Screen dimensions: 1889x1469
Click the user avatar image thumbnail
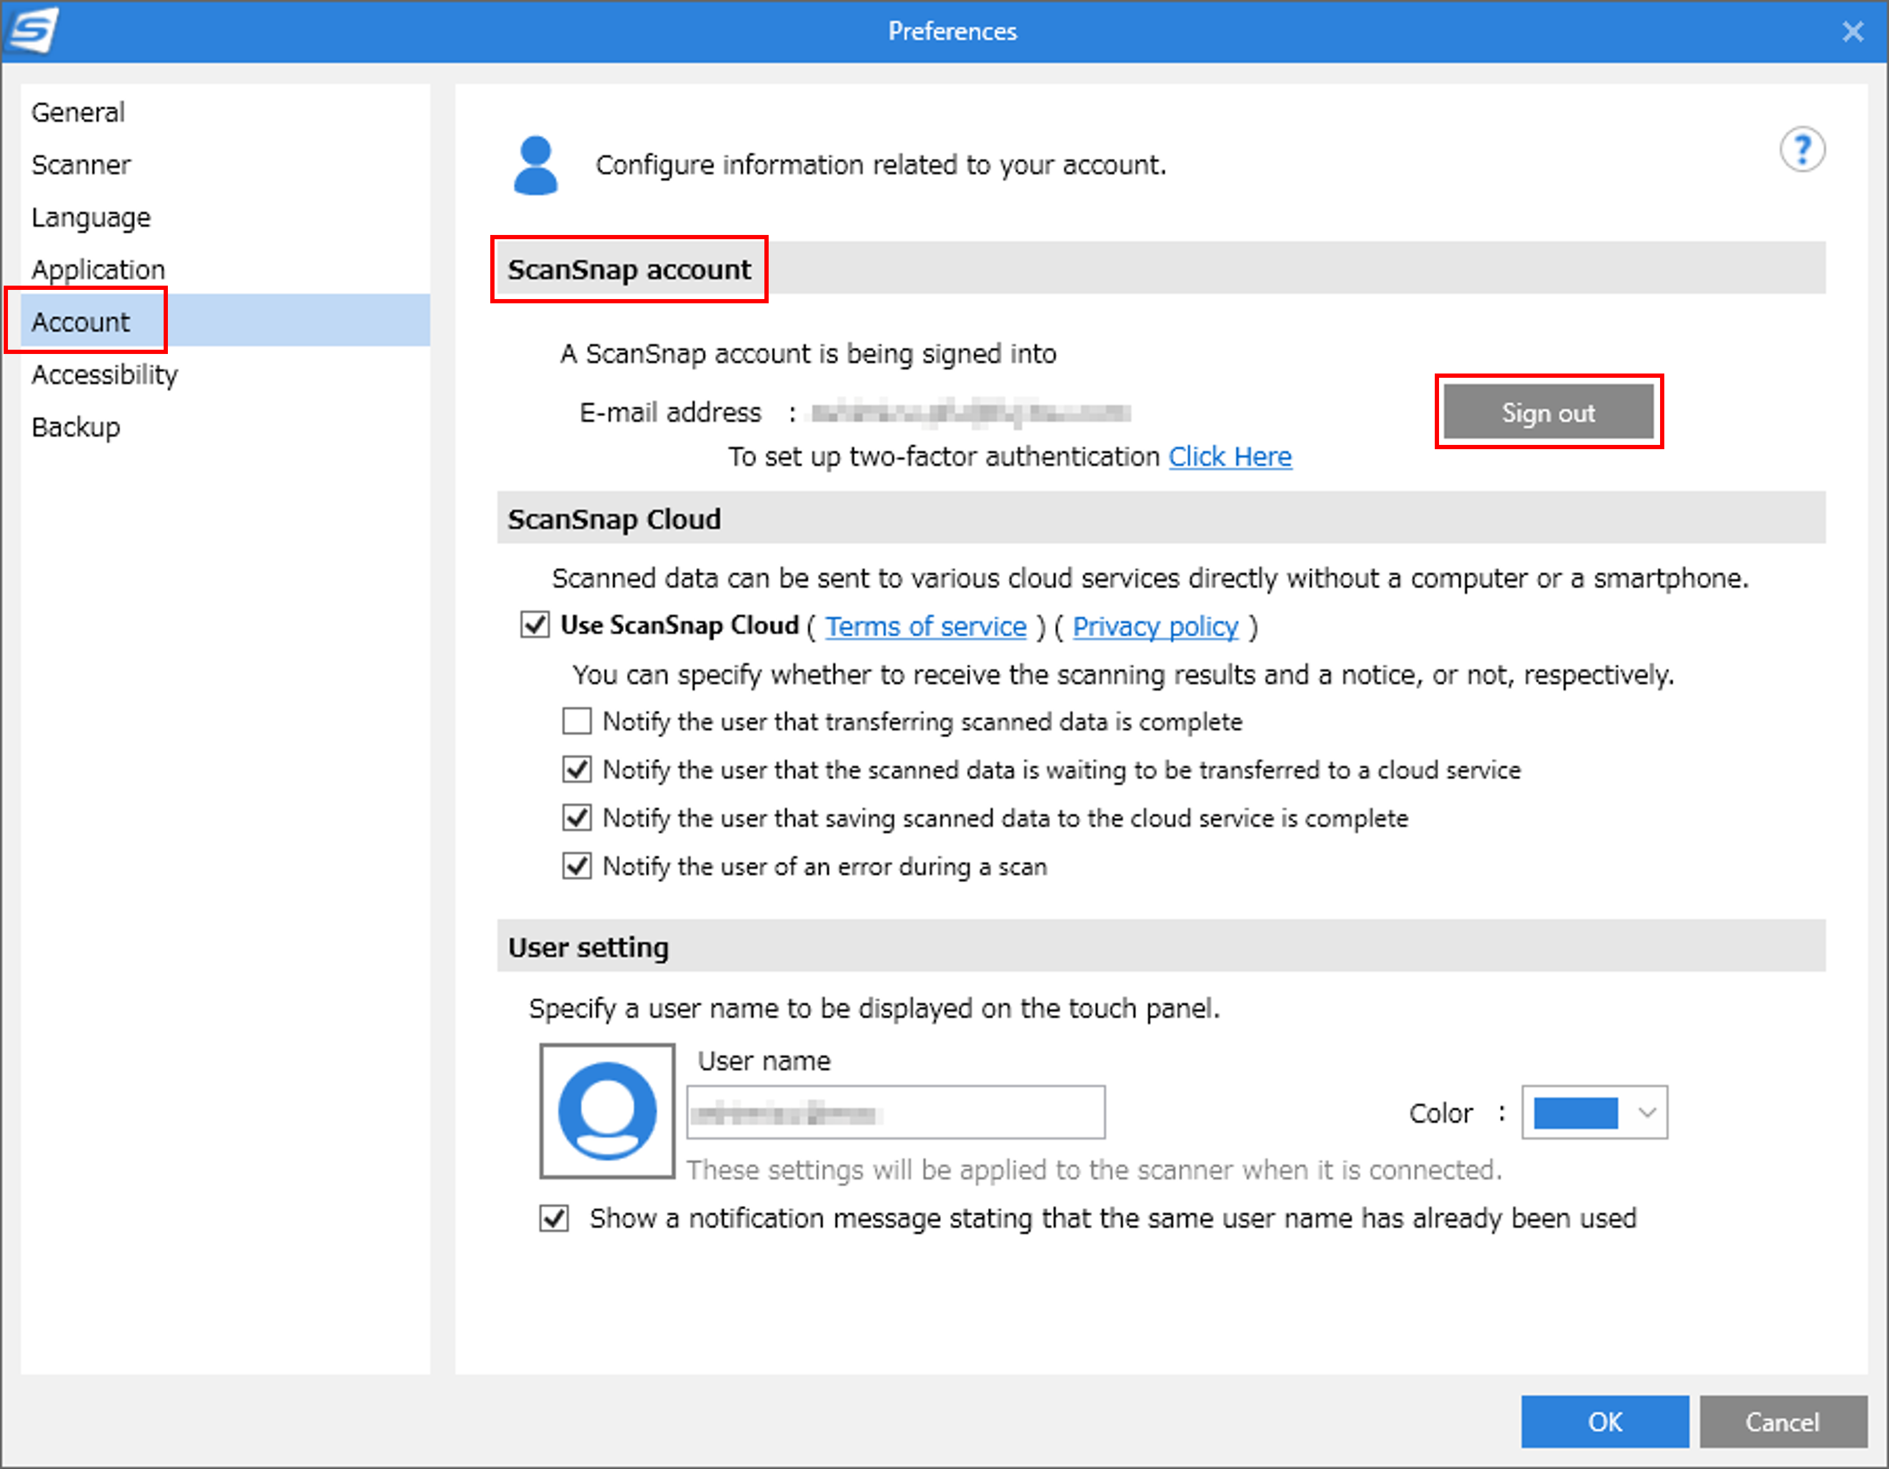point(607,1110)
